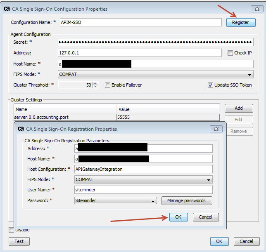
Task: Open Registration FIPS Mode COMPAT dropdown
Action: 143,179
